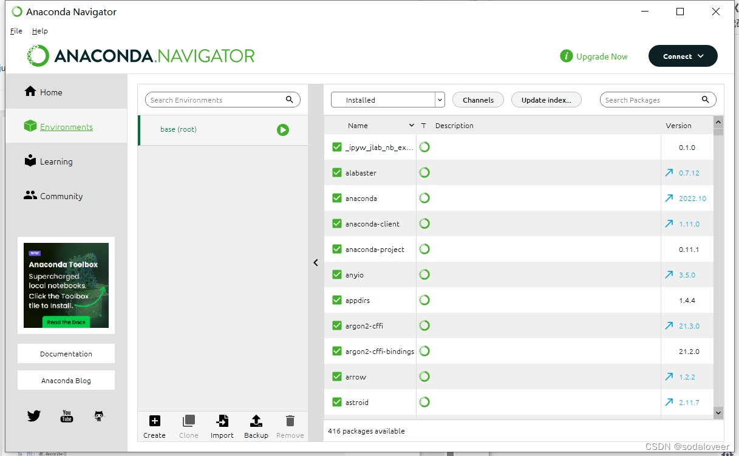Focus the Search Packages field
Image resolution: width=739 pixels, height=456 pixels.
click(x=658, y=100)
